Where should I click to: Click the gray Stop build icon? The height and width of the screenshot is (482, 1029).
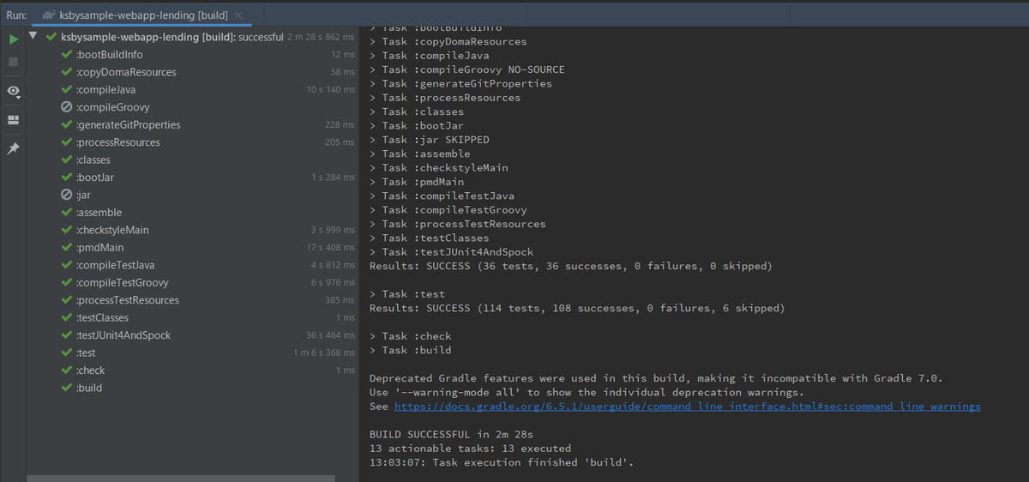(x=13, y=62)
